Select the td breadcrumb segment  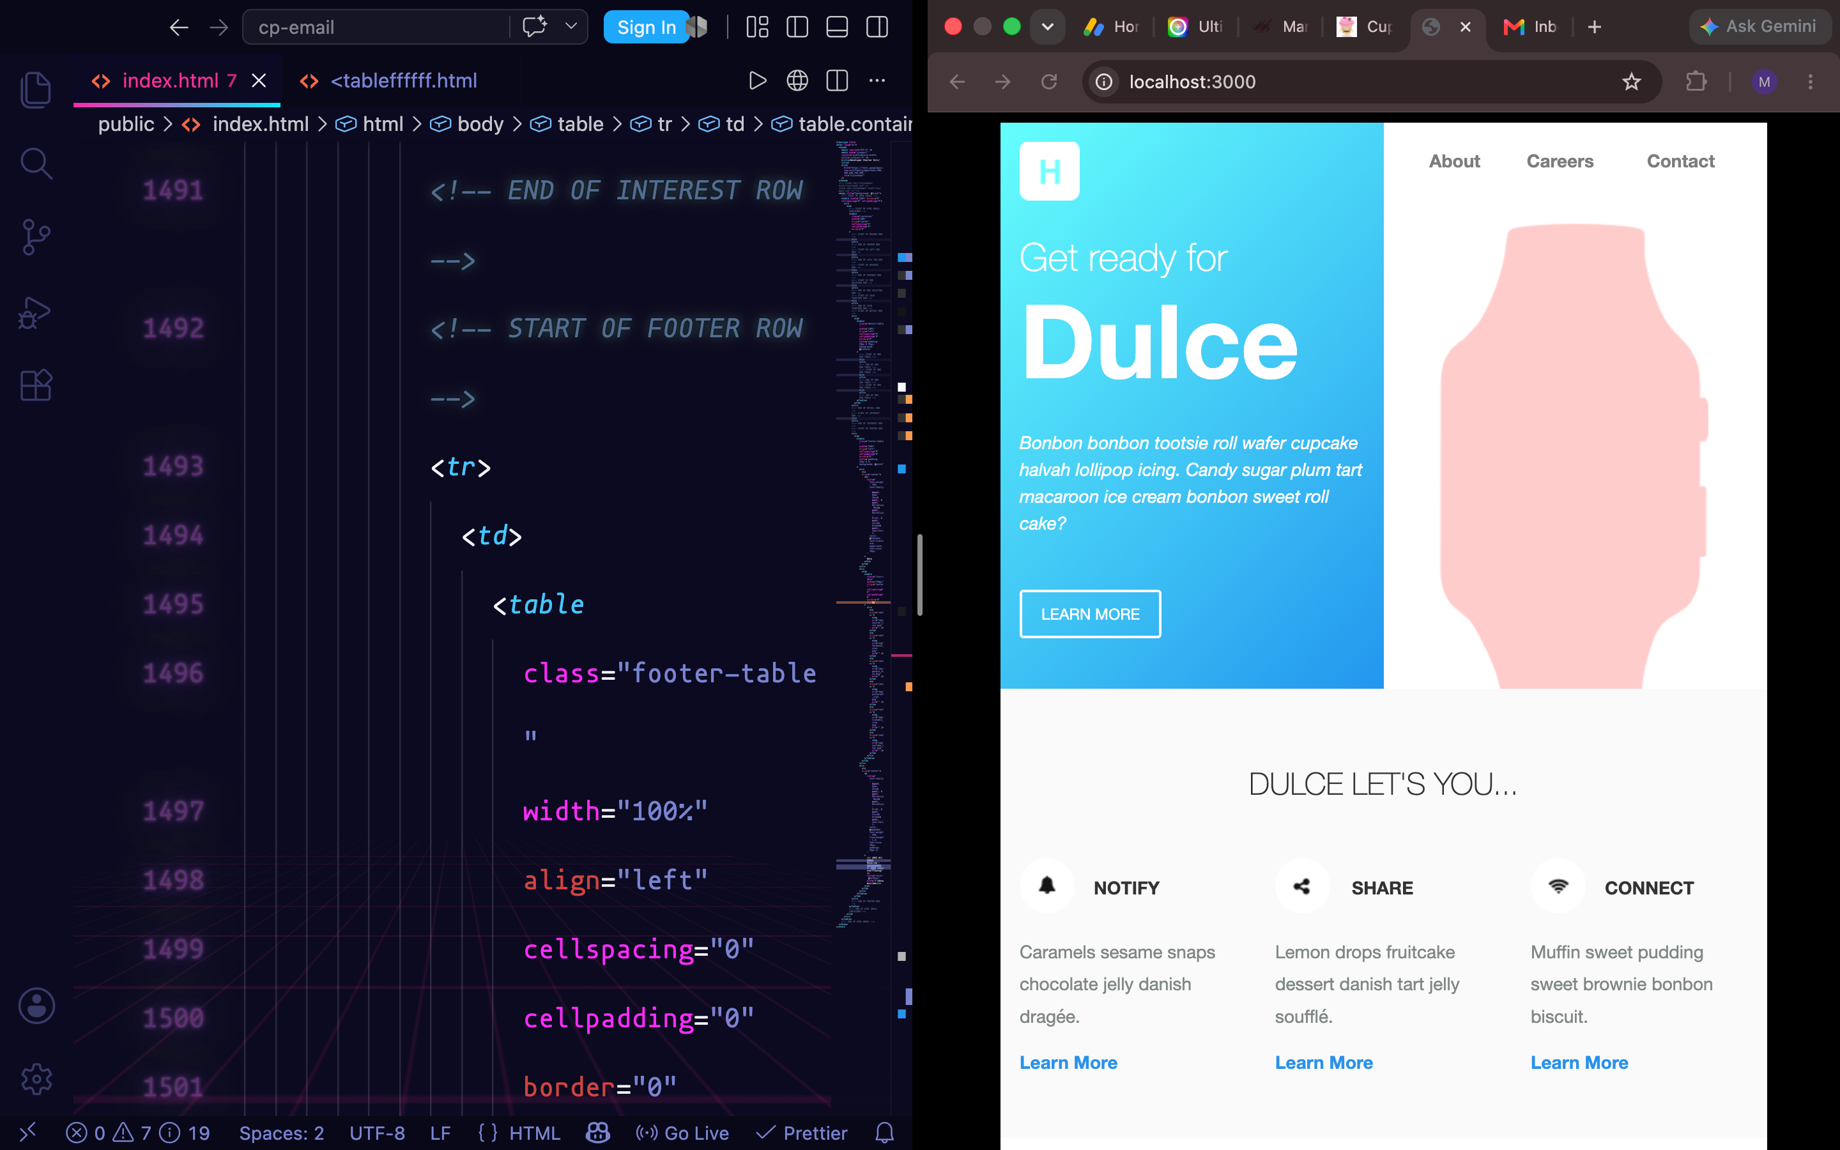[x=721, y=124]
